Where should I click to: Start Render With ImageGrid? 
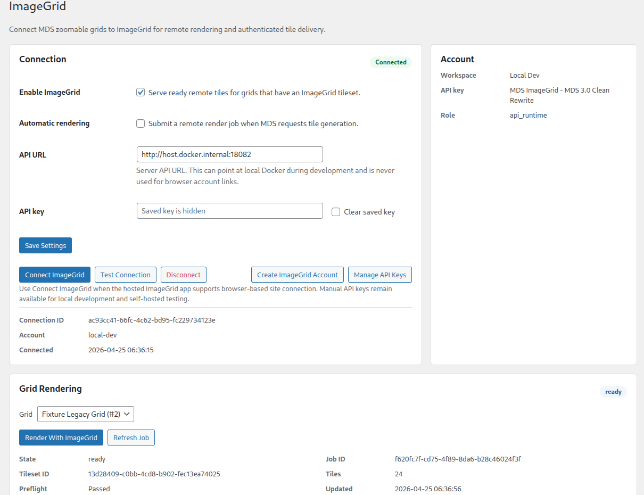tap(61, 438)
